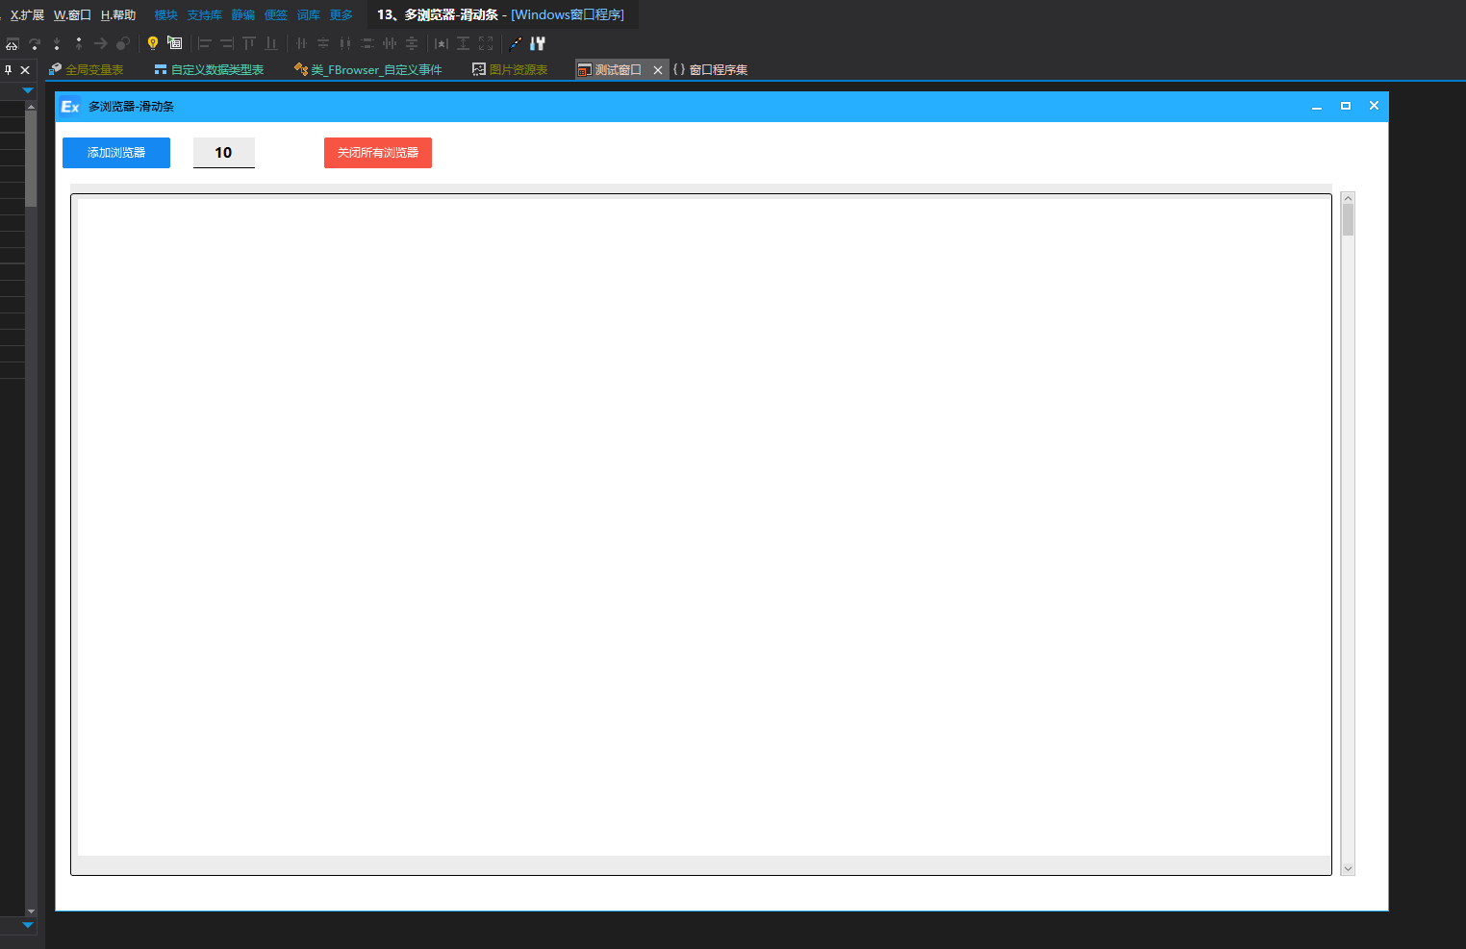Click the step-out debug icon
Viewport: 1466px width, 949px height.
pos(79,44)
